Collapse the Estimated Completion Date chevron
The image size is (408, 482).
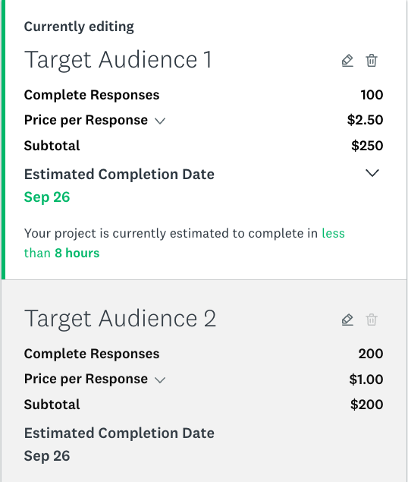click(372, 173)
